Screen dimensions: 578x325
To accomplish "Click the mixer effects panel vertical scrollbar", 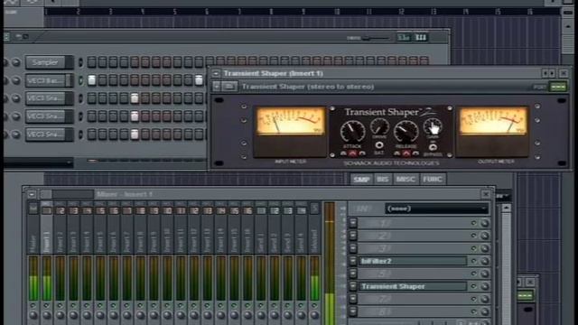I will pos(506,265).
